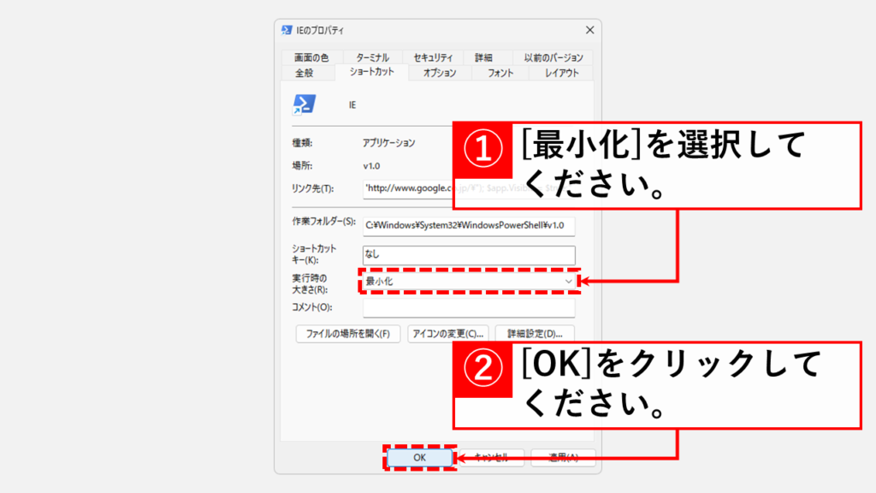This screenshot has width=876, height=493.
Task: Click the 作業フォルダー(S) path field
Action: click(468, 225)
